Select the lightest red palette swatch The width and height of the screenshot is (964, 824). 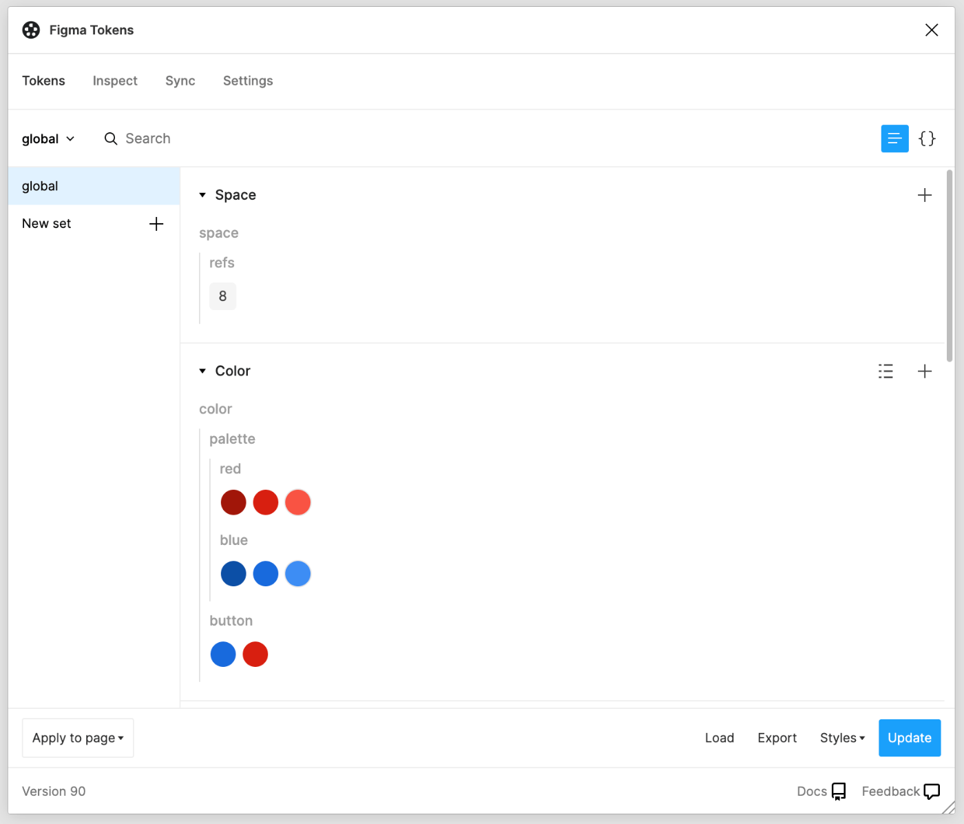click(298, 502)
